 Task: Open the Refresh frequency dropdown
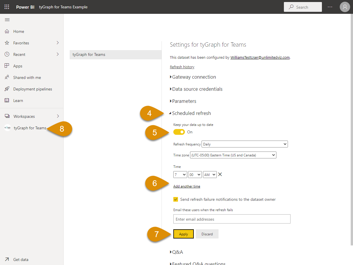[245, 144]
